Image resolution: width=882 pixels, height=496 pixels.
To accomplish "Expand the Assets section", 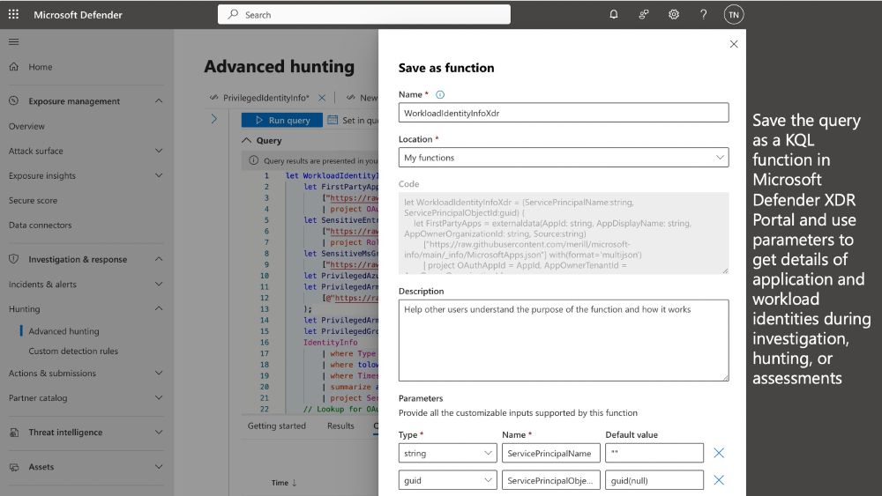I will click(159, 467).
